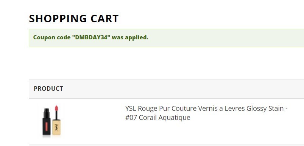Click the SHOPPING CART page heading
Image resolution: width=304 pixels, height=146 pixels.
coord(74,19)
